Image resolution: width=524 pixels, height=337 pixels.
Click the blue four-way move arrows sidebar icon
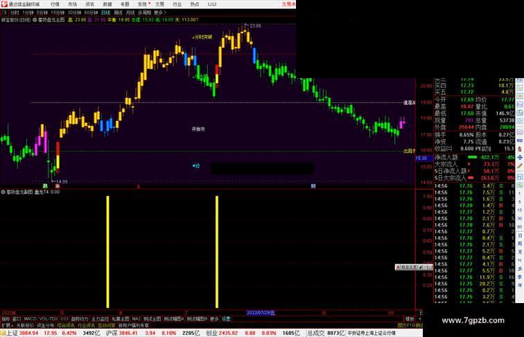tap(520, 157)
